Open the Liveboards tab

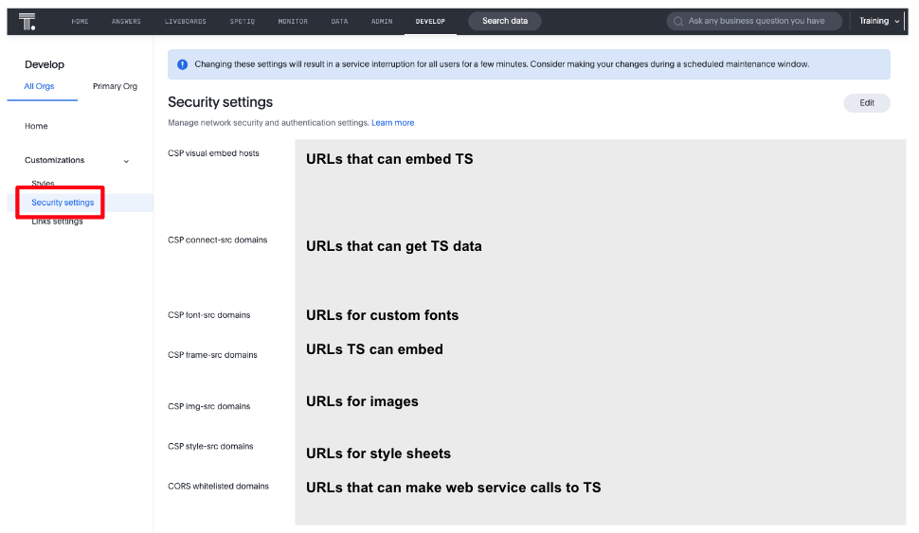(x=185, y=21)
